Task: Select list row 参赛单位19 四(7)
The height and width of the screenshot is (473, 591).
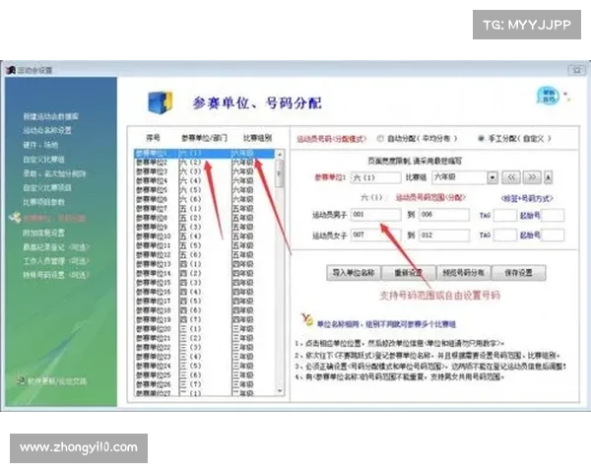Action: click(205, 319)
